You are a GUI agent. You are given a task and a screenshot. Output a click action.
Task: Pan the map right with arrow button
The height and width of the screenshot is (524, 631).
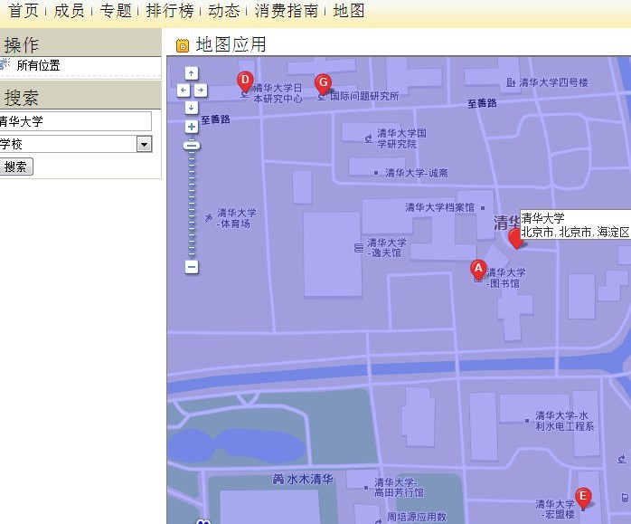201,91
